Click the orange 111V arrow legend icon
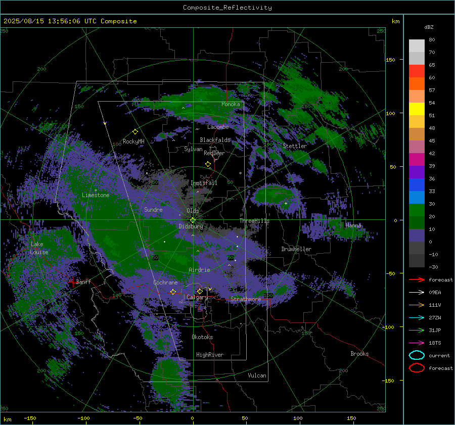Screen dimensions: 455x425 (417, 305)
